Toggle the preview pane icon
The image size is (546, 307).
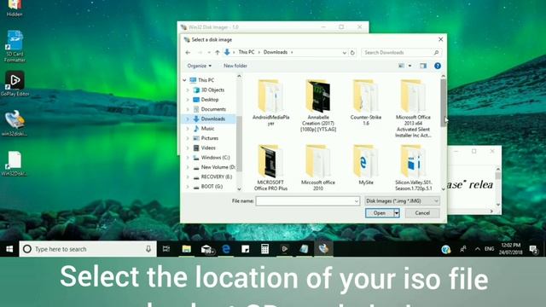click(423, 66)
